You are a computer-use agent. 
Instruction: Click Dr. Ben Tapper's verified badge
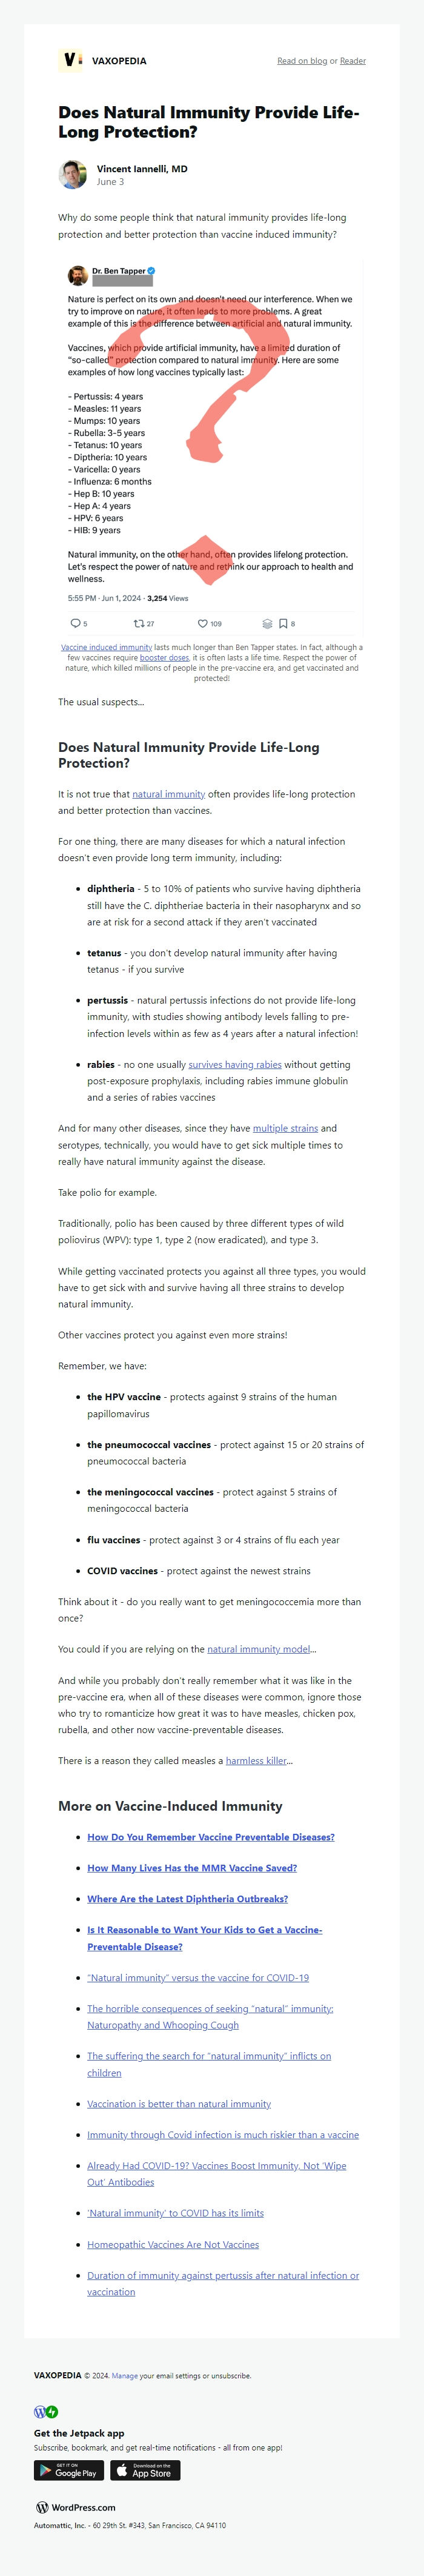coord(152,271)
